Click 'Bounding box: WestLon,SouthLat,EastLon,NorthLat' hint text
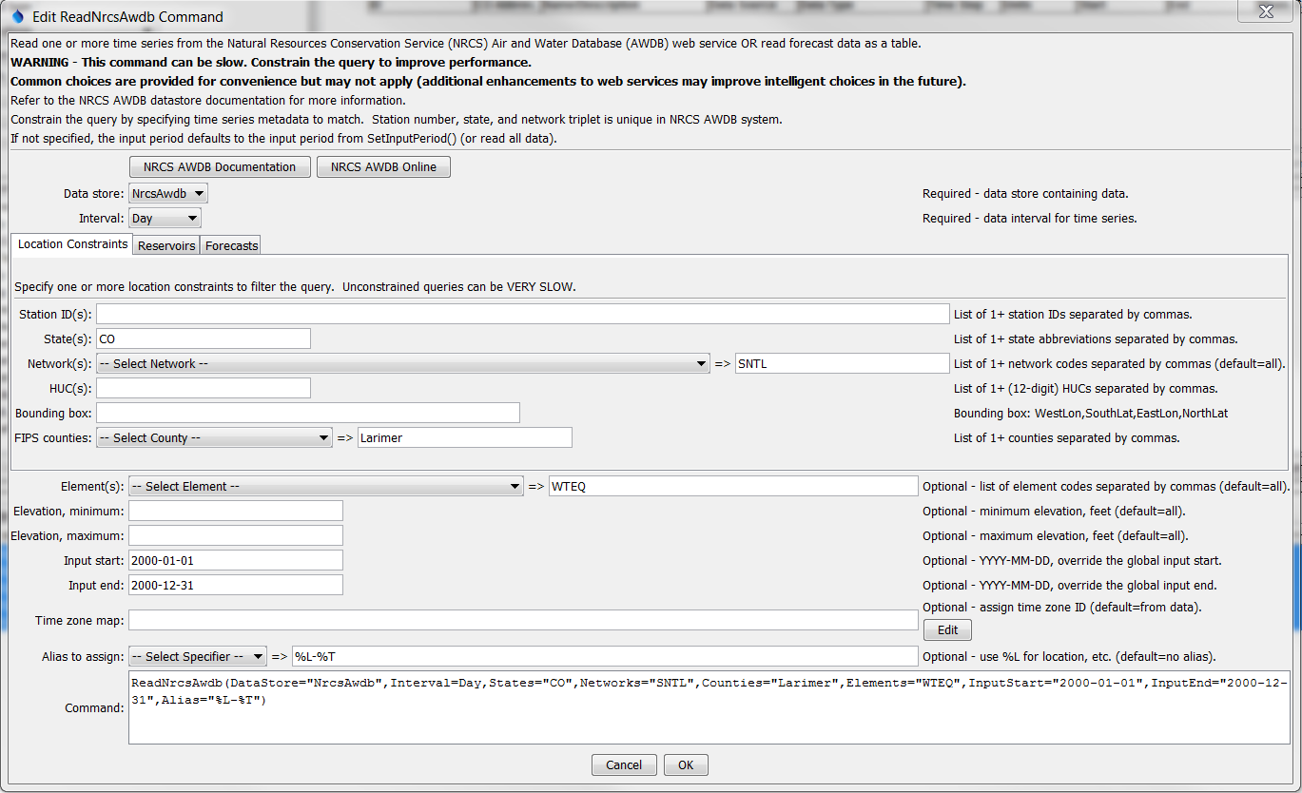1302x793 pixels. tap(1091, 414)
